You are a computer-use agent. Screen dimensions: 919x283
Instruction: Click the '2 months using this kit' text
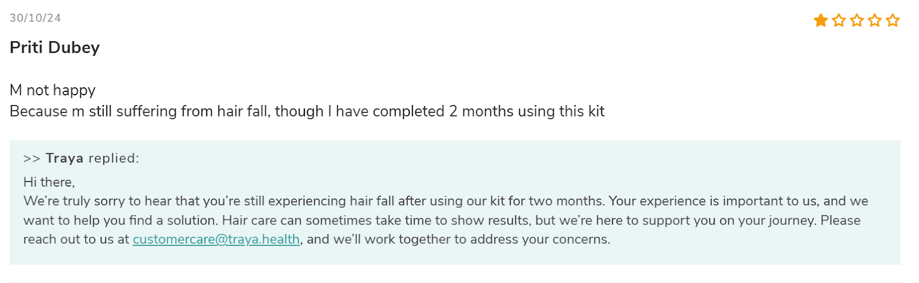click(x=527, y=111)
